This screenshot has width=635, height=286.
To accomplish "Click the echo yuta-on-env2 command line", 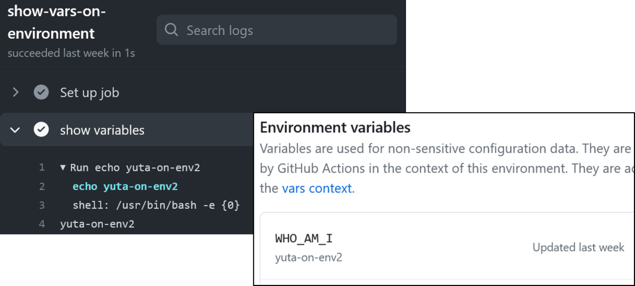I will tap(125, 186).
